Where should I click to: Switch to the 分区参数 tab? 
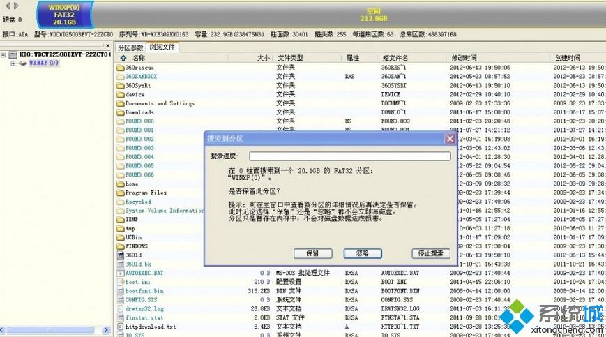click(130, 47)
